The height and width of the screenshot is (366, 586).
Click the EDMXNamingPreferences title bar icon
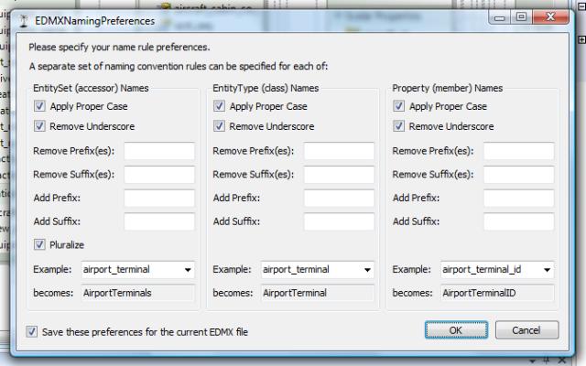[24, 20]
